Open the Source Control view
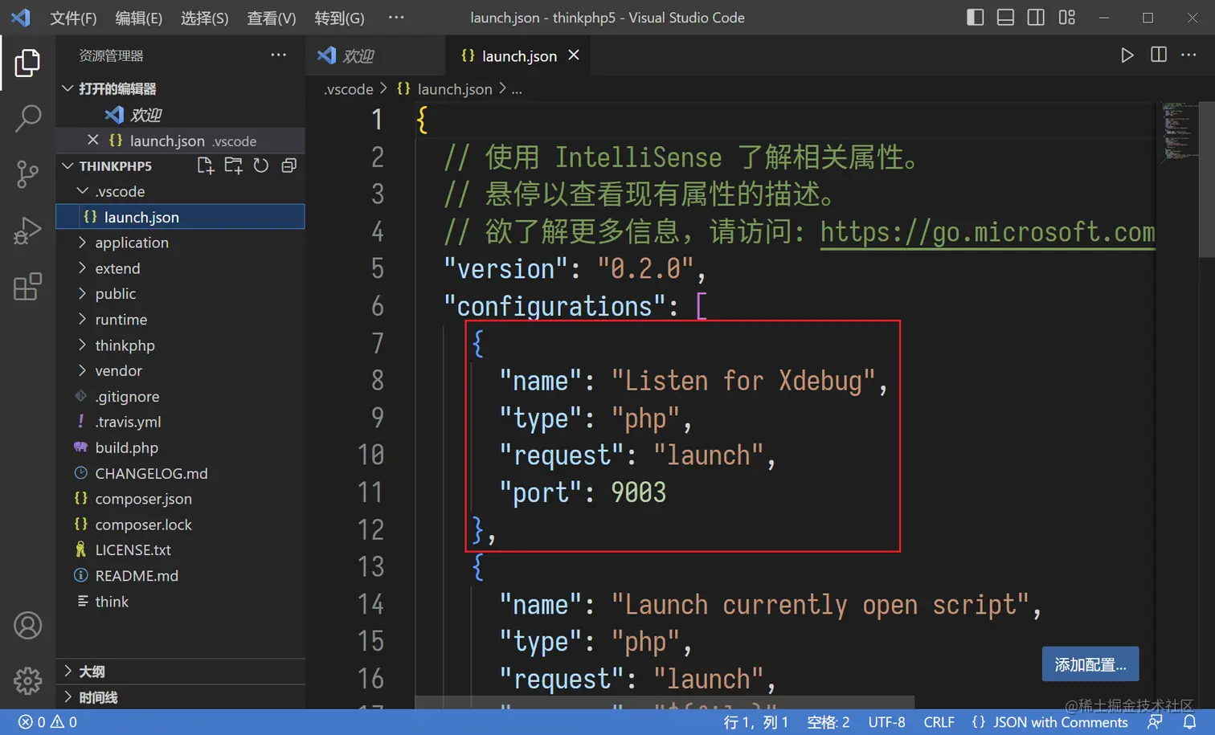Viewport: 1215px width, 735px height. (27, 174)
